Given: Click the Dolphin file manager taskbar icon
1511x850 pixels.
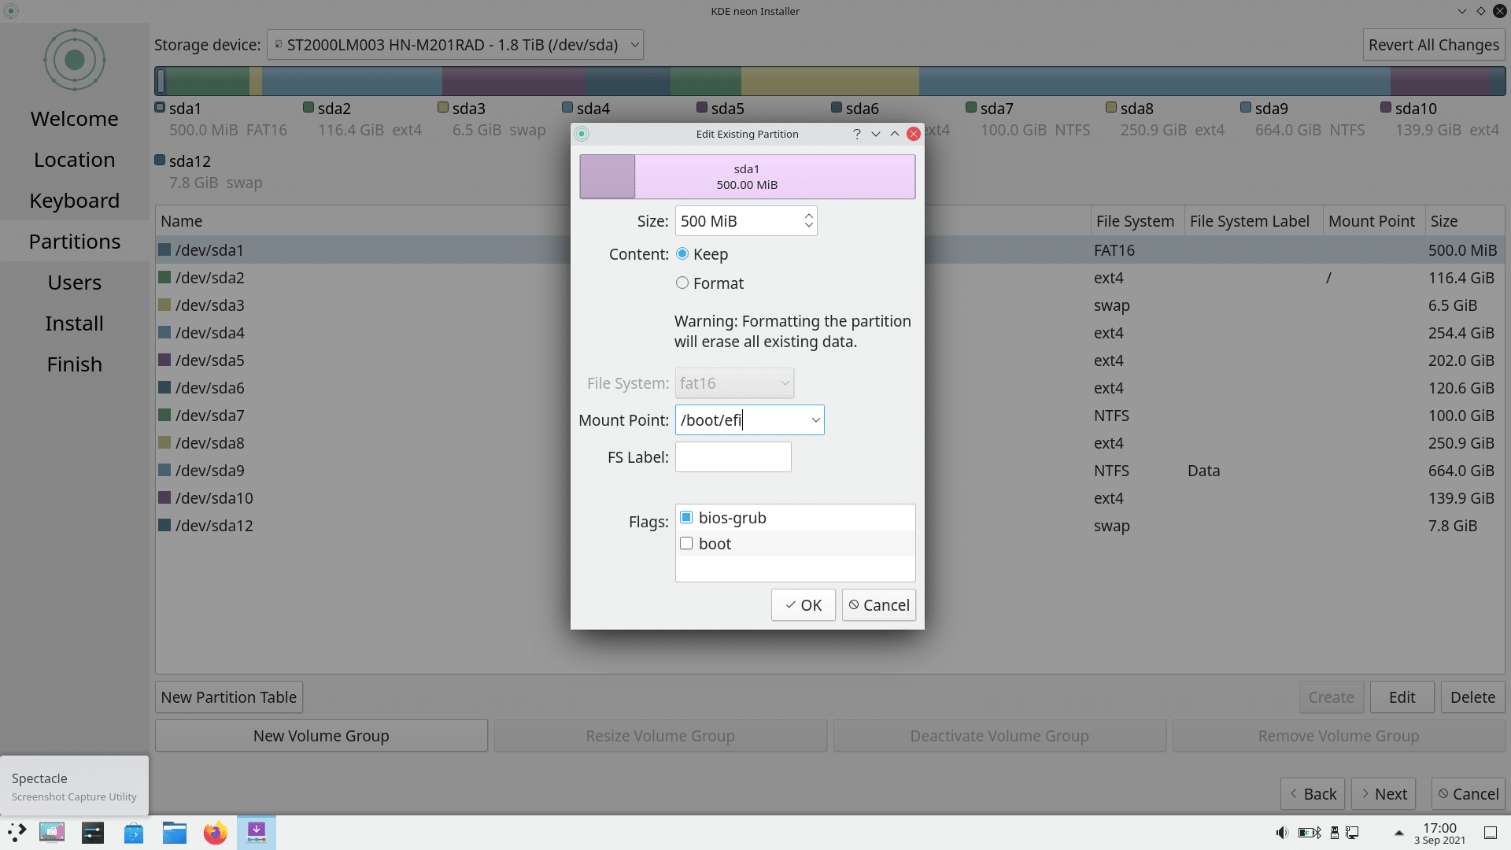Looking at the screenshot, I should tap(174, 833).
